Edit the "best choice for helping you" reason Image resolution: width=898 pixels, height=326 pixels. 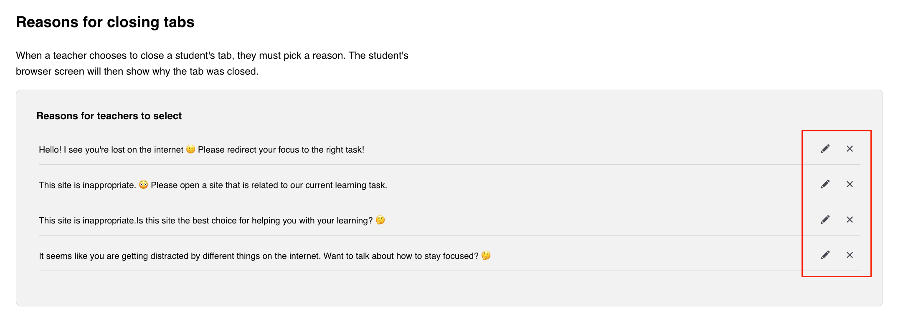825,220
